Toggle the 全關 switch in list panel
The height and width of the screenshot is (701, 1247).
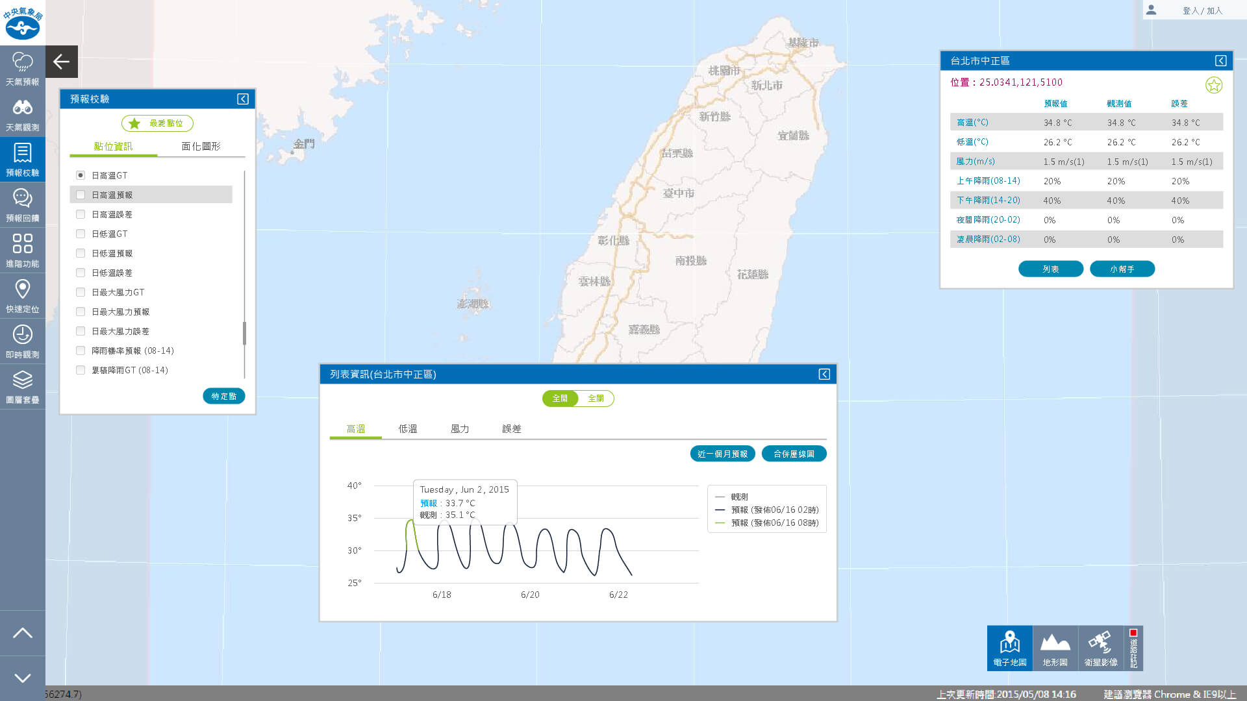coord(596,399)
